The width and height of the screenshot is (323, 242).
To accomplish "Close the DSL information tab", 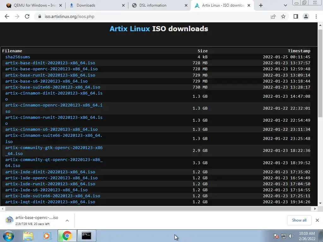I will click(x=186, y=5).
